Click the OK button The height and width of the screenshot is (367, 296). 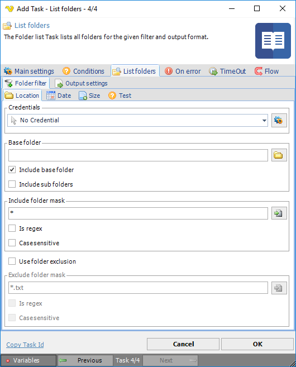point(257,344)
